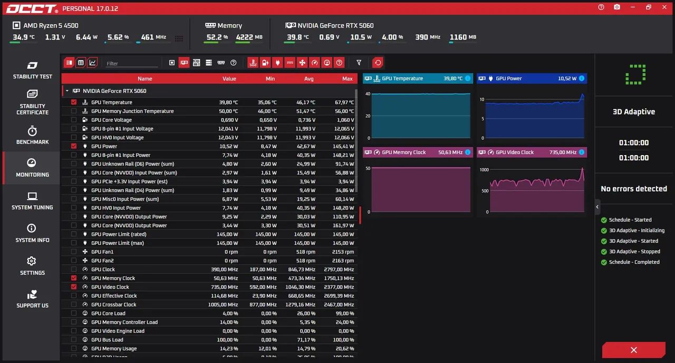Toggle memory sensors filter icon

point(221,63)
